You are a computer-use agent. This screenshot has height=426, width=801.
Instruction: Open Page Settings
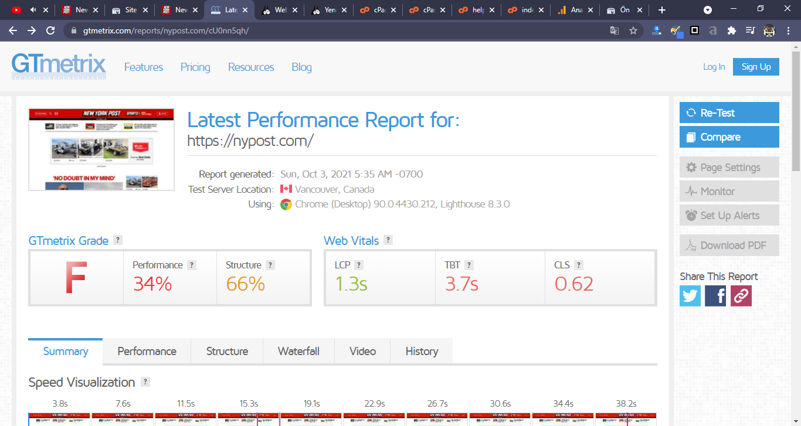729,167
